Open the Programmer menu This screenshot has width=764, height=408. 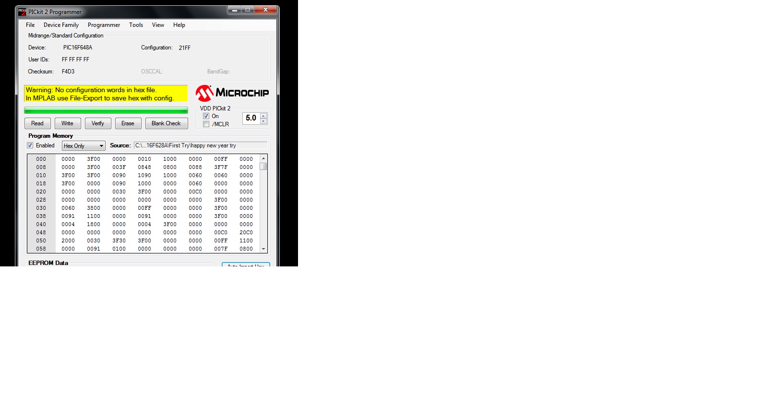(x=104, y=25)
